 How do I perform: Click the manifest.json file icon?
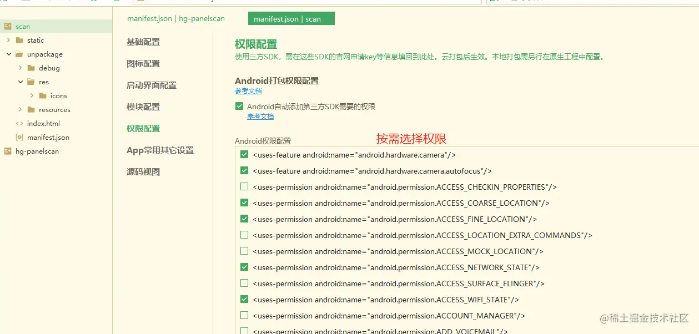click(19, 138)
